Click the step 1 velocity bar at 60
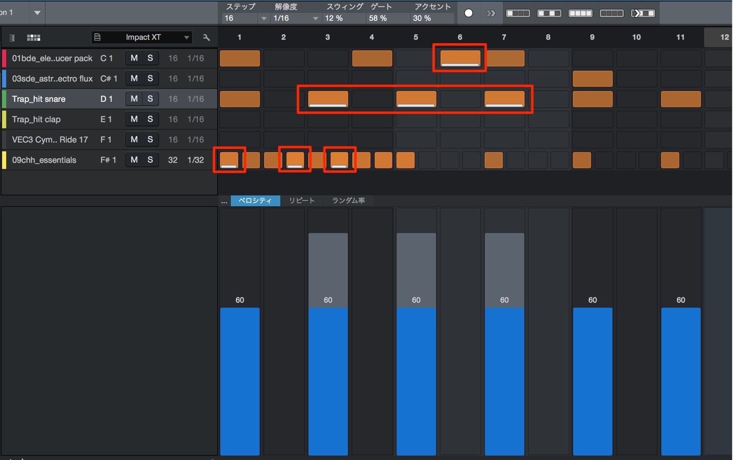 [240, 381]
